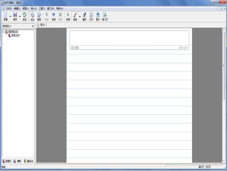
Task: Click the note title input field
Action: pos(129,38)
